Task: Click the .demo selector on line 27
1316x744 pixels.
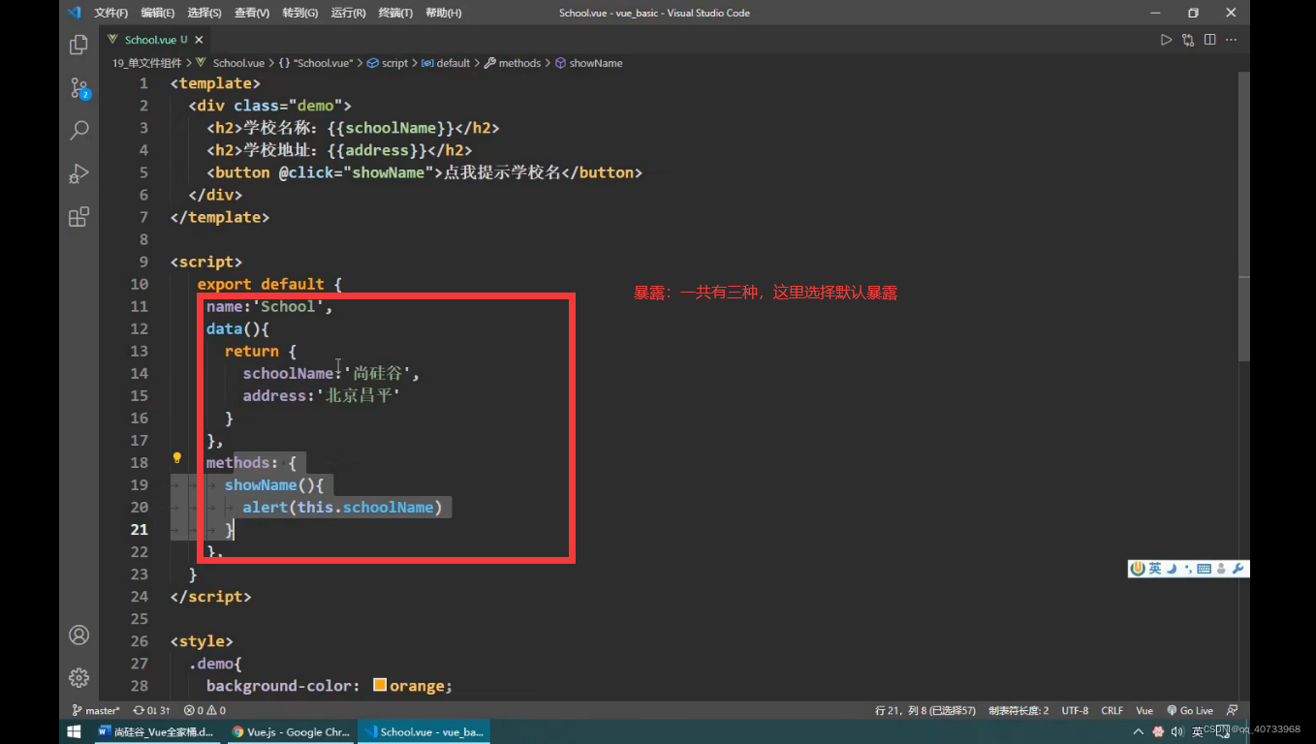Action: coord(212,663)
